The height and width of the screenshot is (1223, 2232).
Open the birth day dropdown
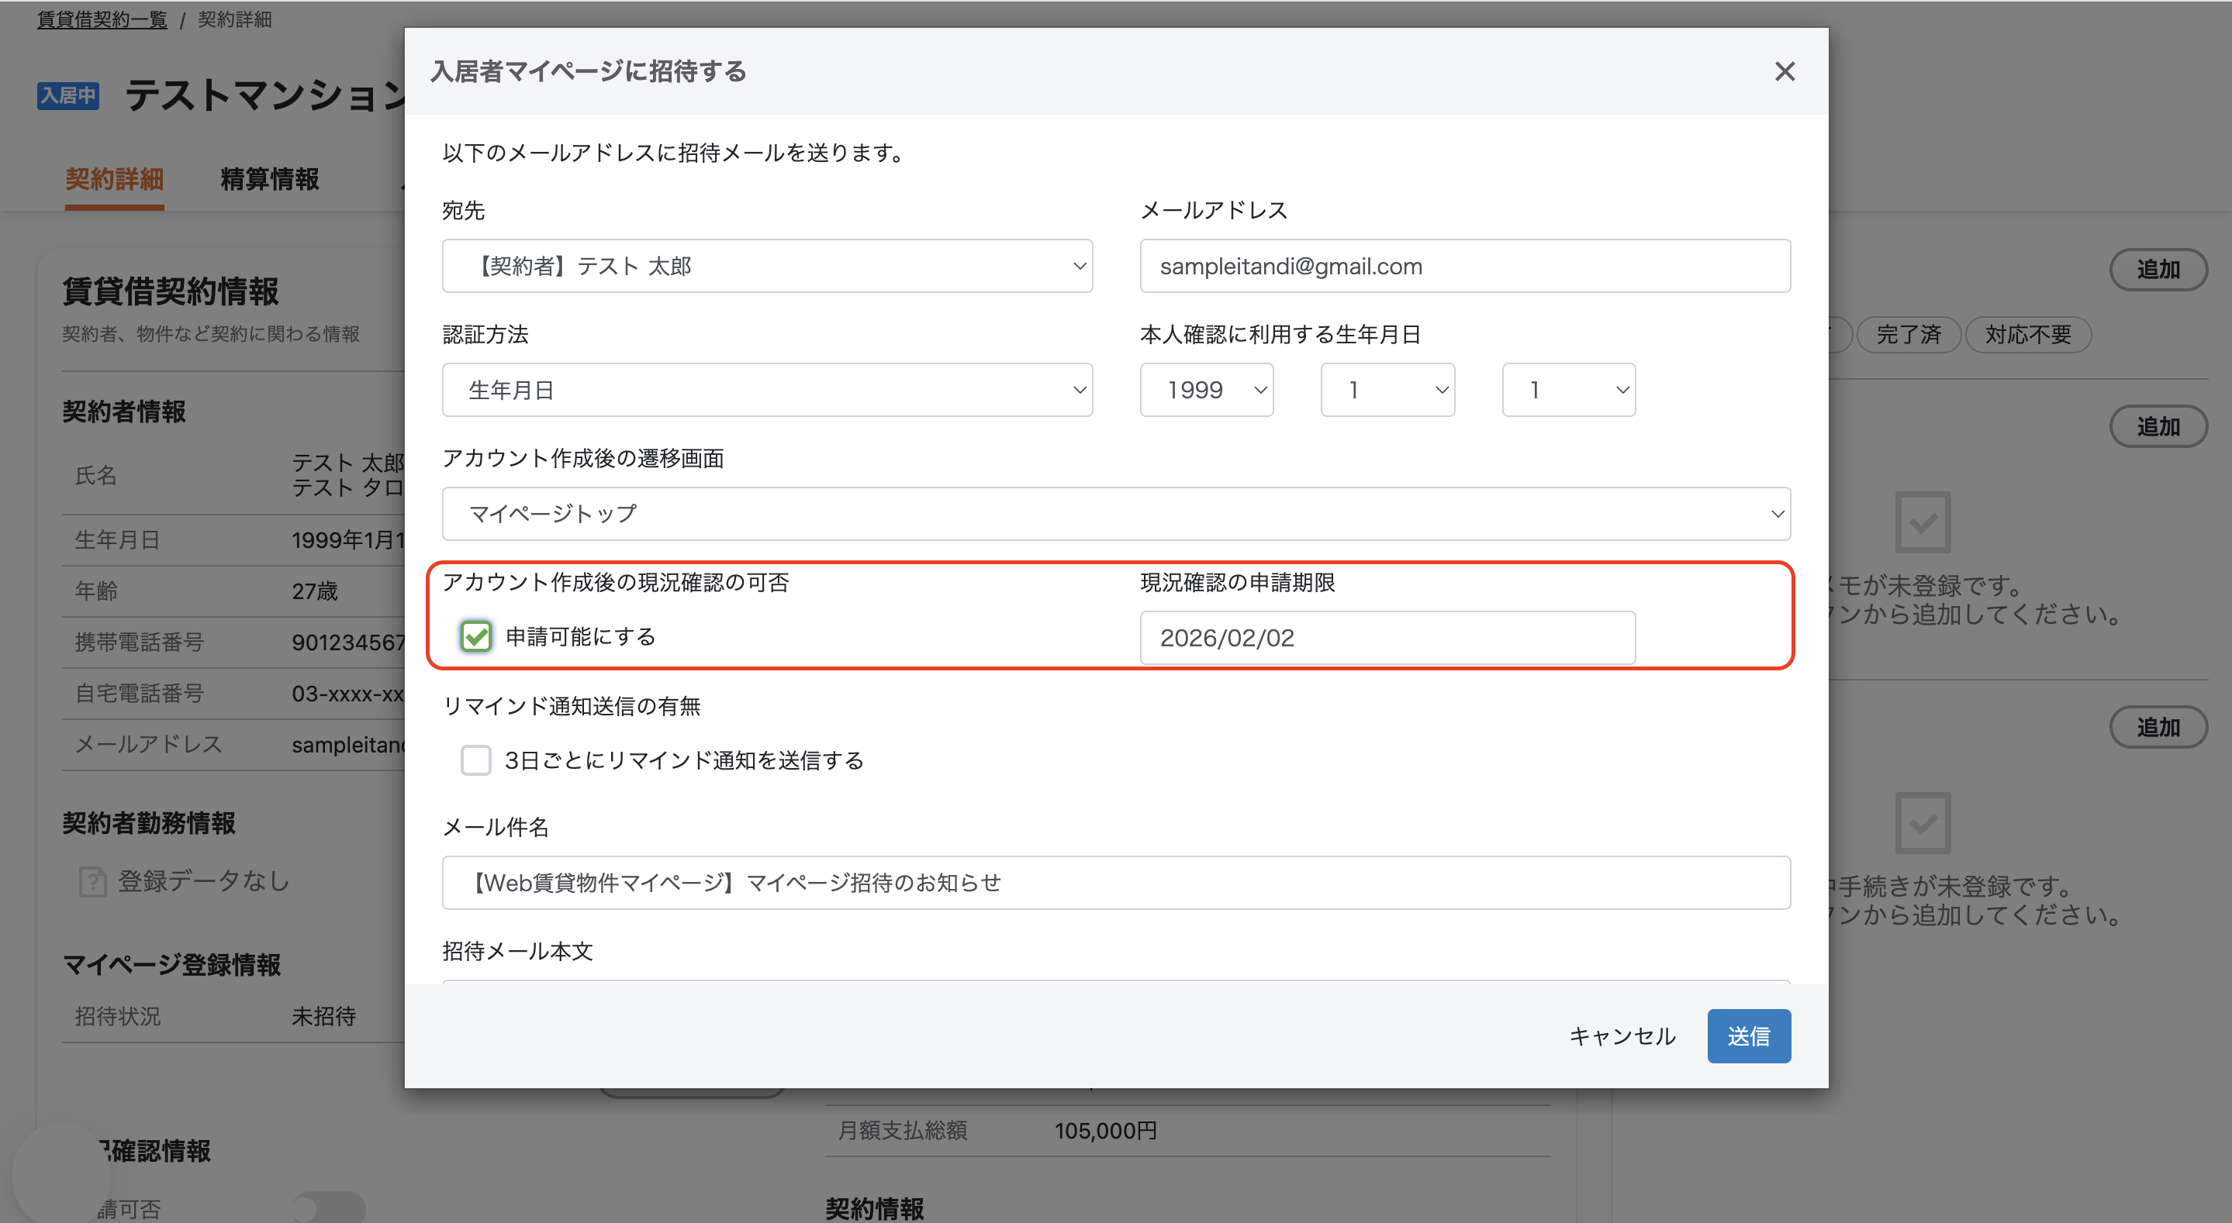point(1568,390)
